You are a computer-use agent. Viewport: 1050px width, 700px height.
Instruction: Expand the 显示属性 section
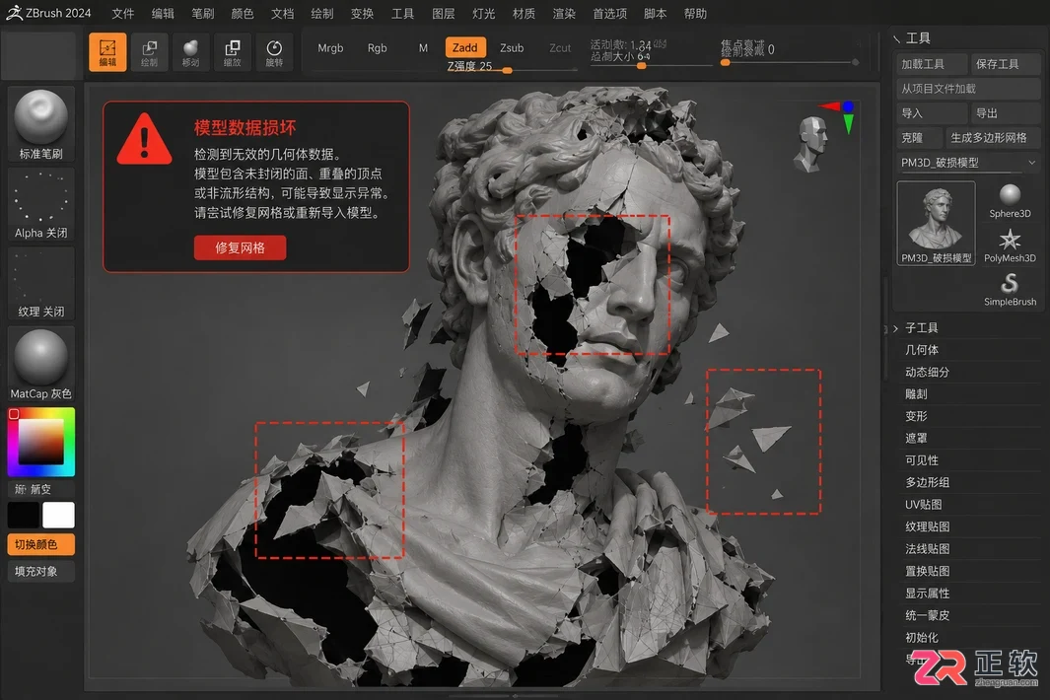tap(927, 593)
